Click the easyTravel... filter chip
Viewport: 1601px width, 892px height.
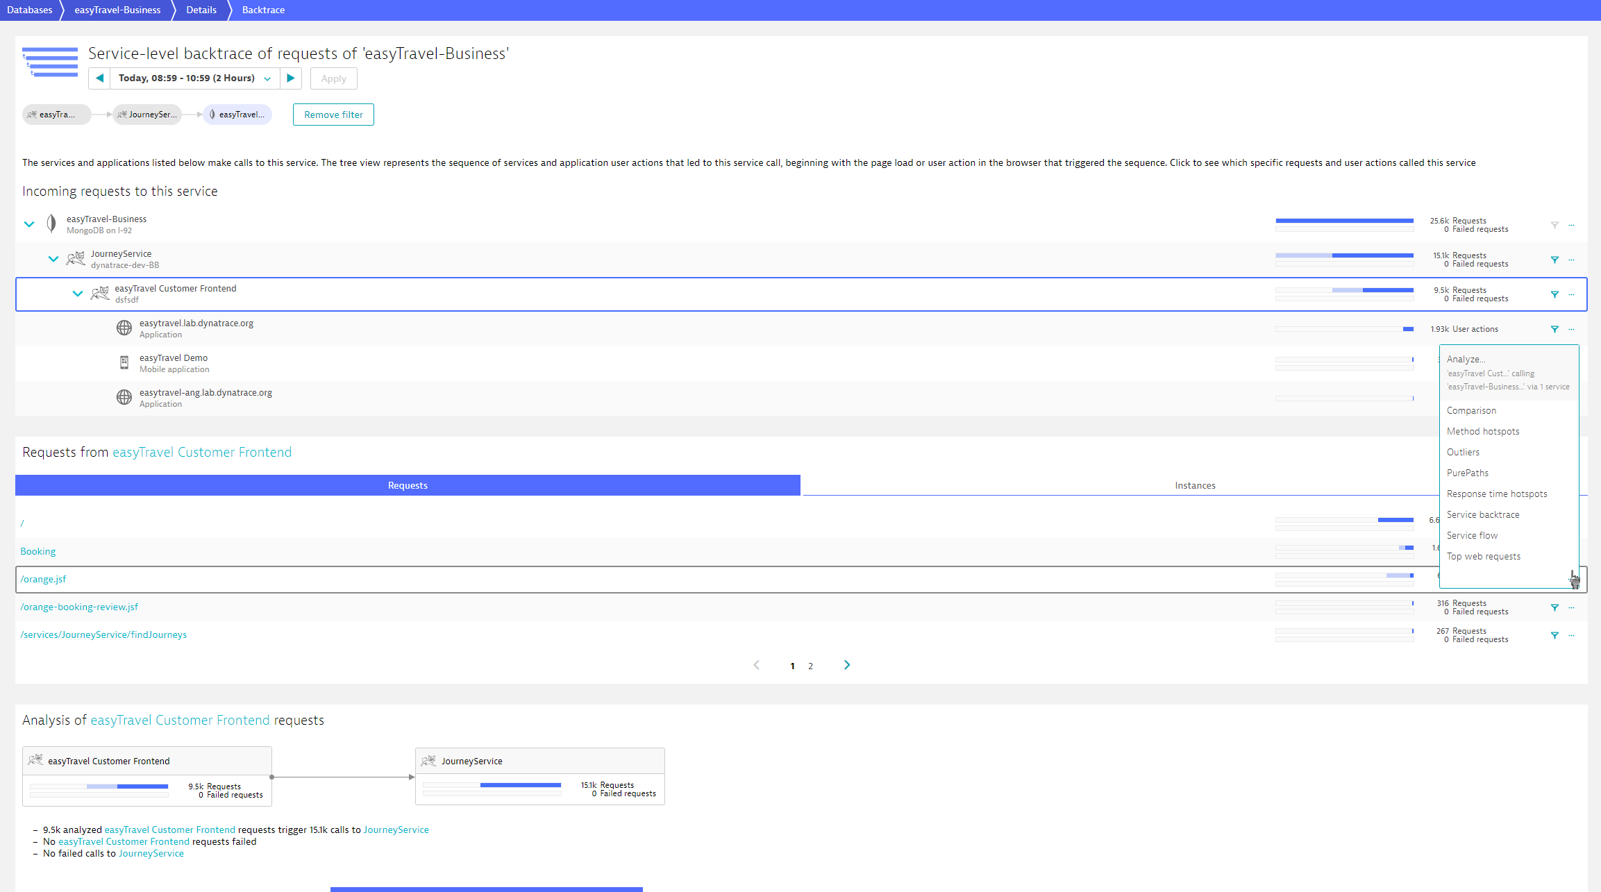(x=237, y=115)
